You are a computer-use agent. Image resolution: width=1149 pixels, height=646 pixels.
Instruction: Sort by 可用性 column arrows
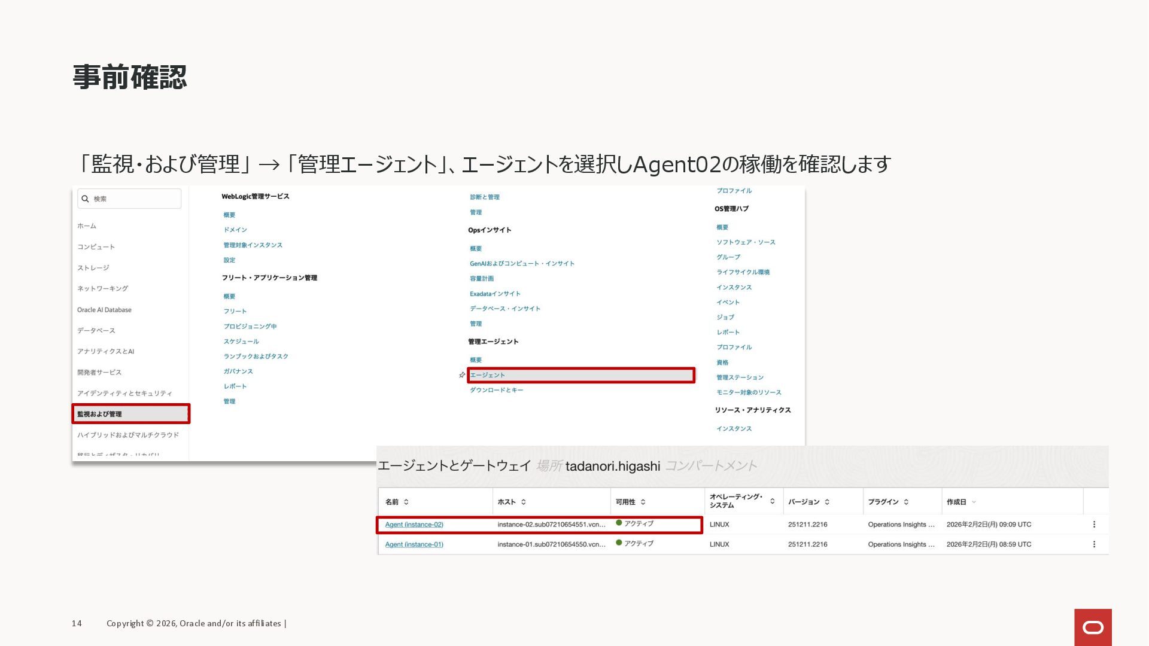643,502
